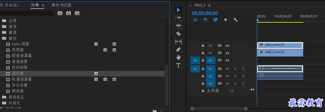Image resolution: width=325 pixels, height=112 pixels.
Task: Lock the master 主声道 track
Action: [x=203, y=91]
